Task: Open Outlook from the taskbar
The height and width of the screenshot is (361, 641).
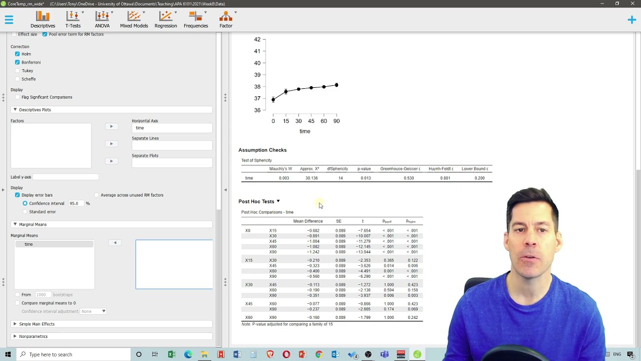Action: coord(335,354)
